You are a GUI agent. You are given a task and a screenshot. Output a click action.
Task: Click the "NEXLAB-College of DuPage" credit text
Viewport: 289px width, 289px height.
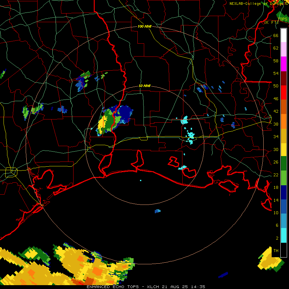[x=256, y=4]
